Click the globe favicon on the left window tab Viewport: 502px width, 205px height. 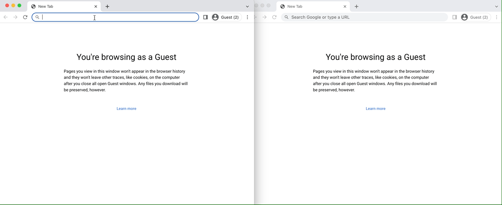coord(33,6)
